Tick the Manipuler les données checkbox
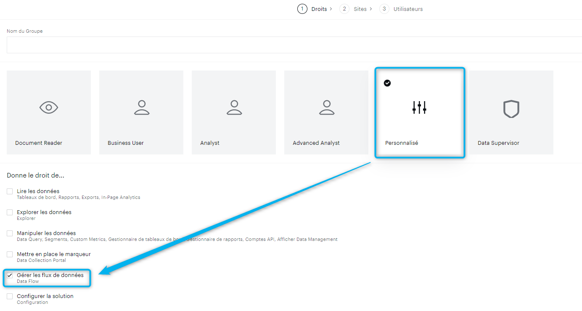 point(10,233)
